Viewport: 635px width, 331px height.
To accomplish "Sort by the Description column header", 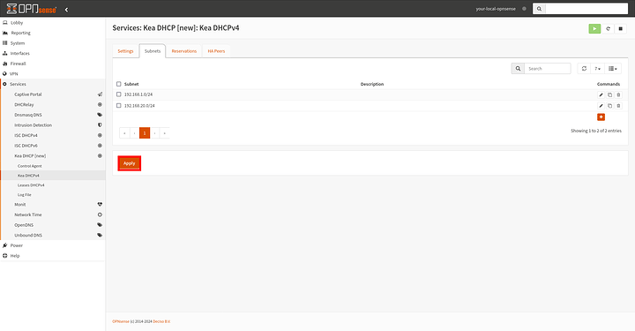I will coord(372,84).
